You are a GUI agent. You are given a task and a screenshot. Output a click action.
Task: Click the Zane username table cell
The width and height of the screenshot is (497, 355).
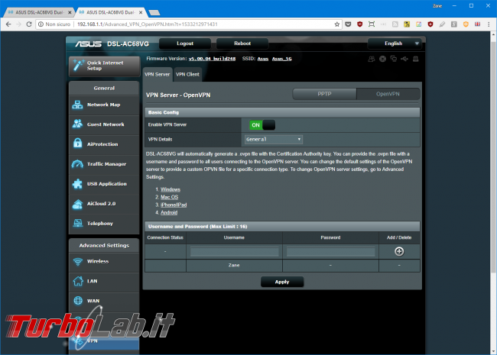pyautogui.click(x=234, y=266)
